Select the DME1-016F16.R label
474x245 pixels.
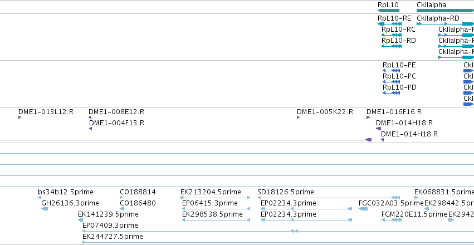(394, 112)
